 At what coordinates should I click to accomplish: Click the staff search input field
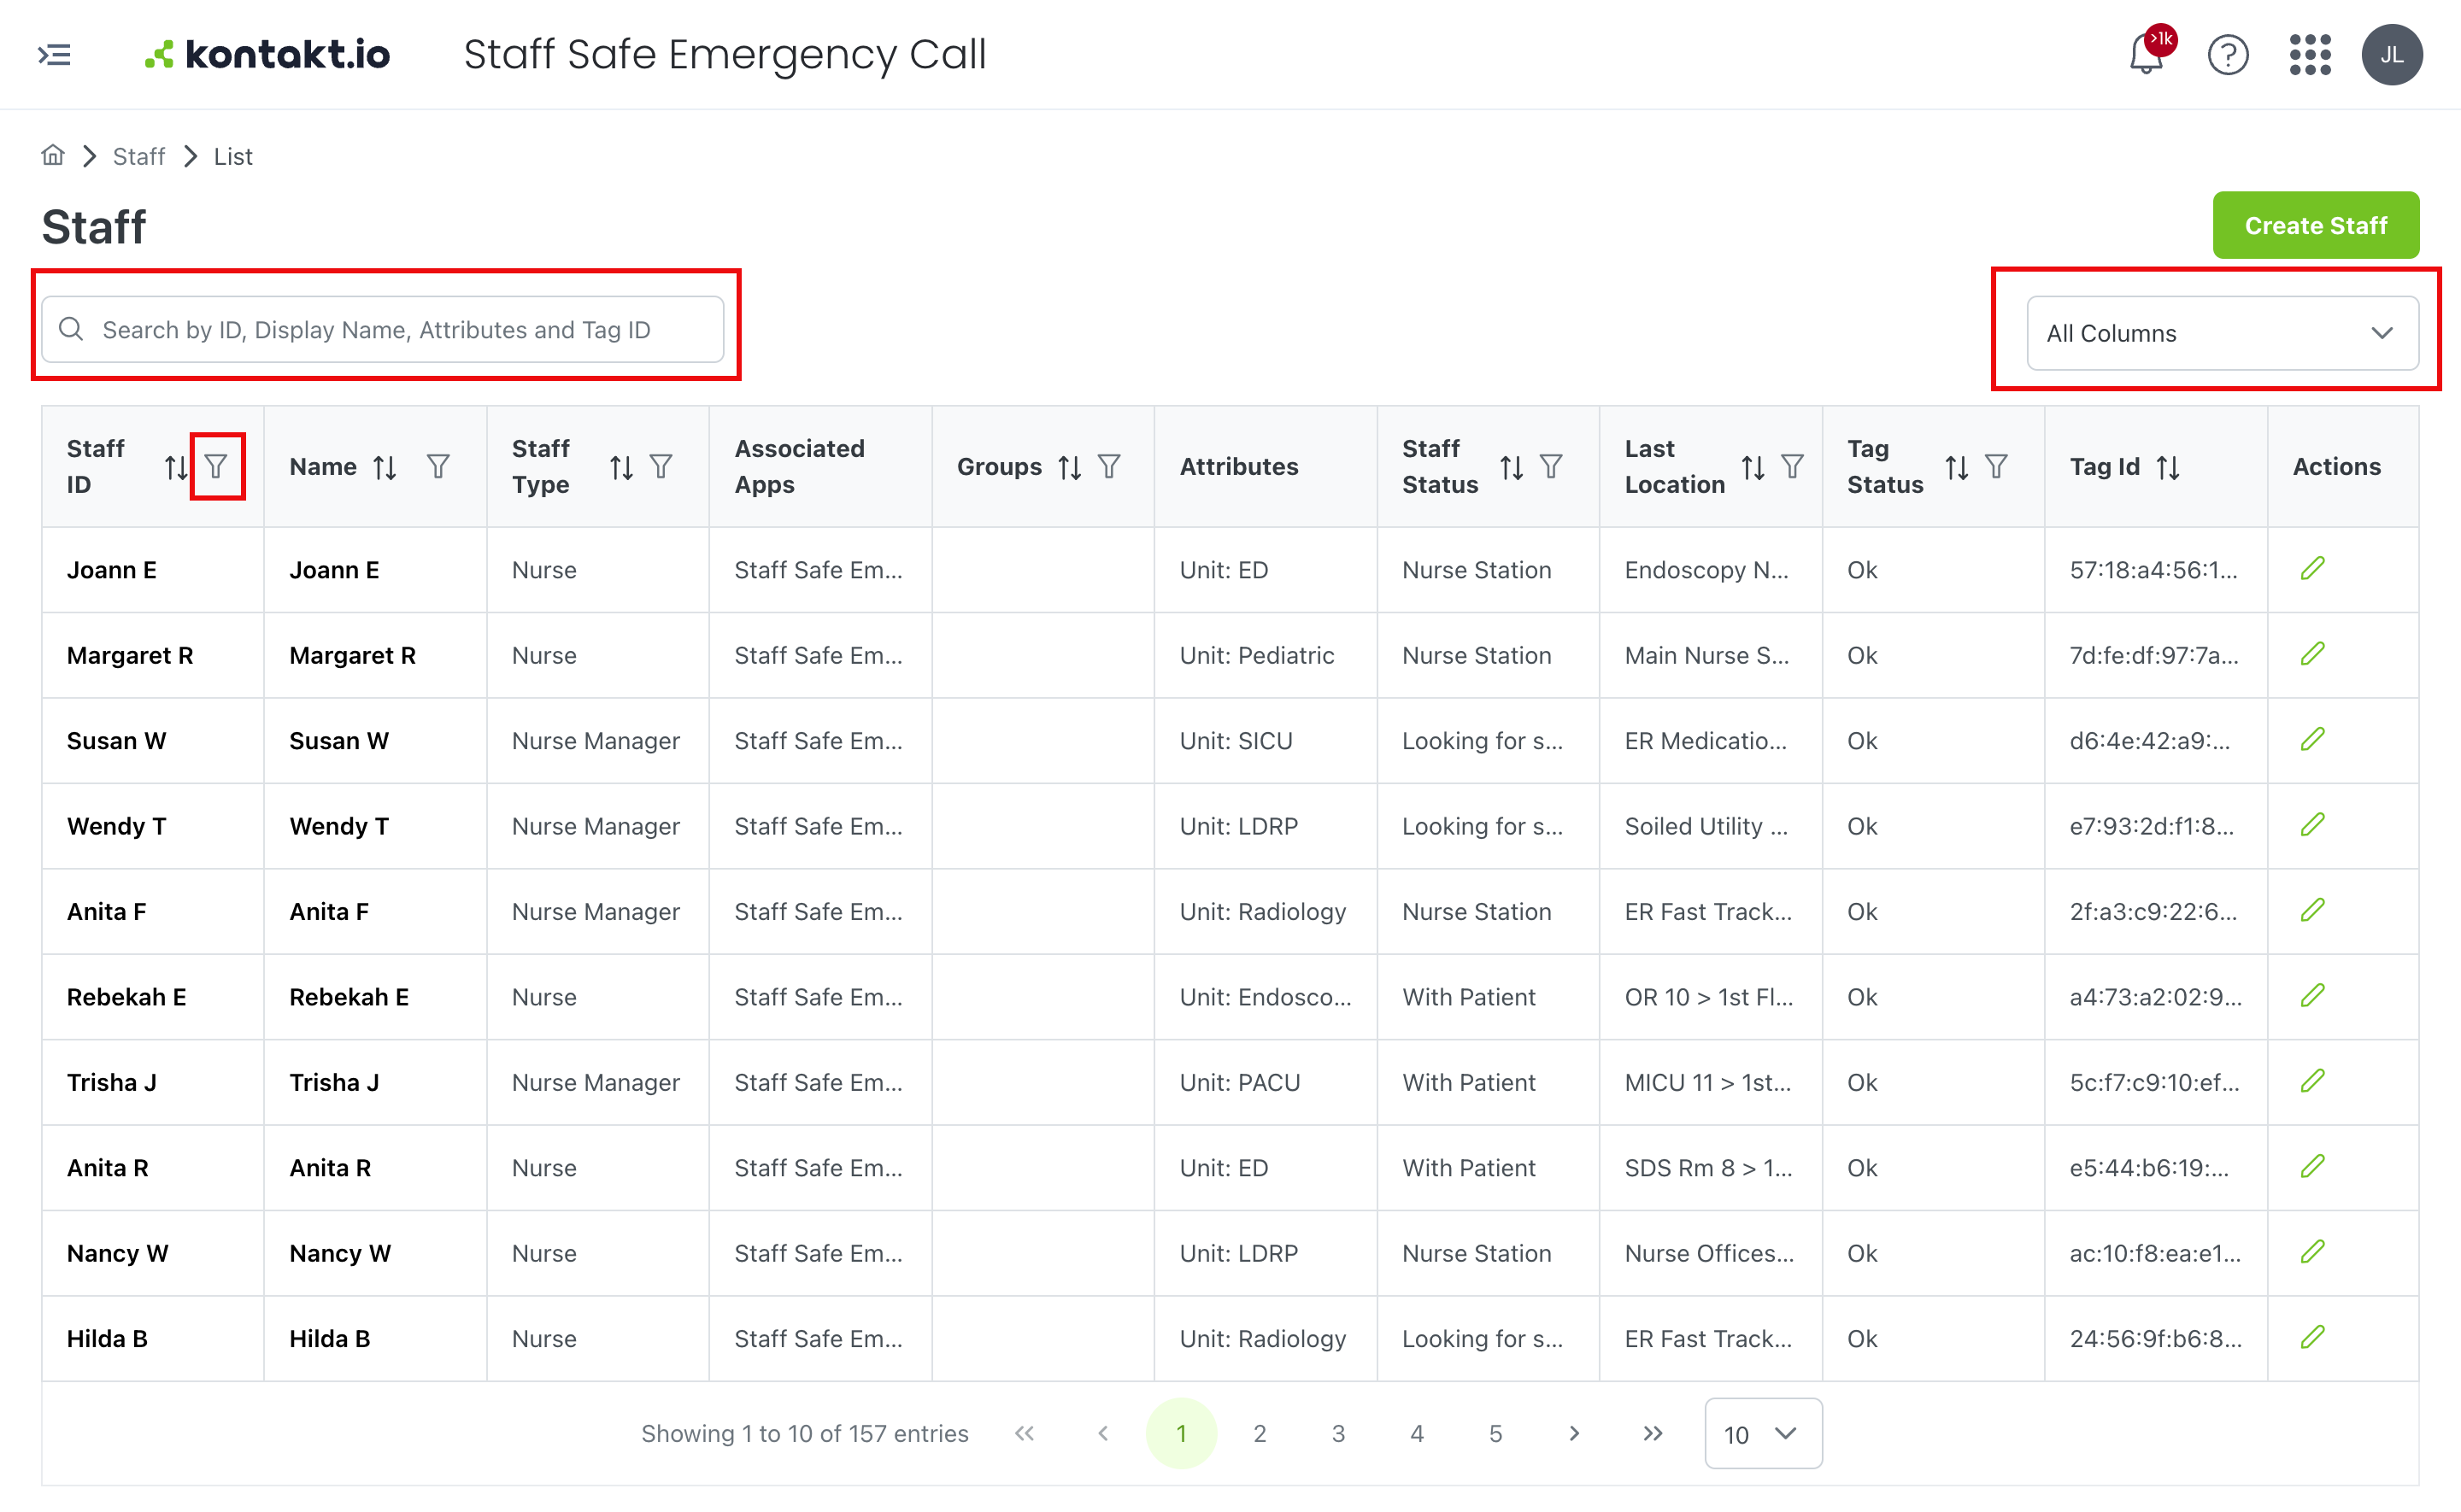(383, 329)
